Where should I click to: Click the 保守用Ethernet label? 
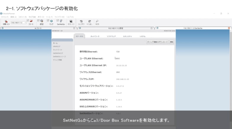pos(88,52)
